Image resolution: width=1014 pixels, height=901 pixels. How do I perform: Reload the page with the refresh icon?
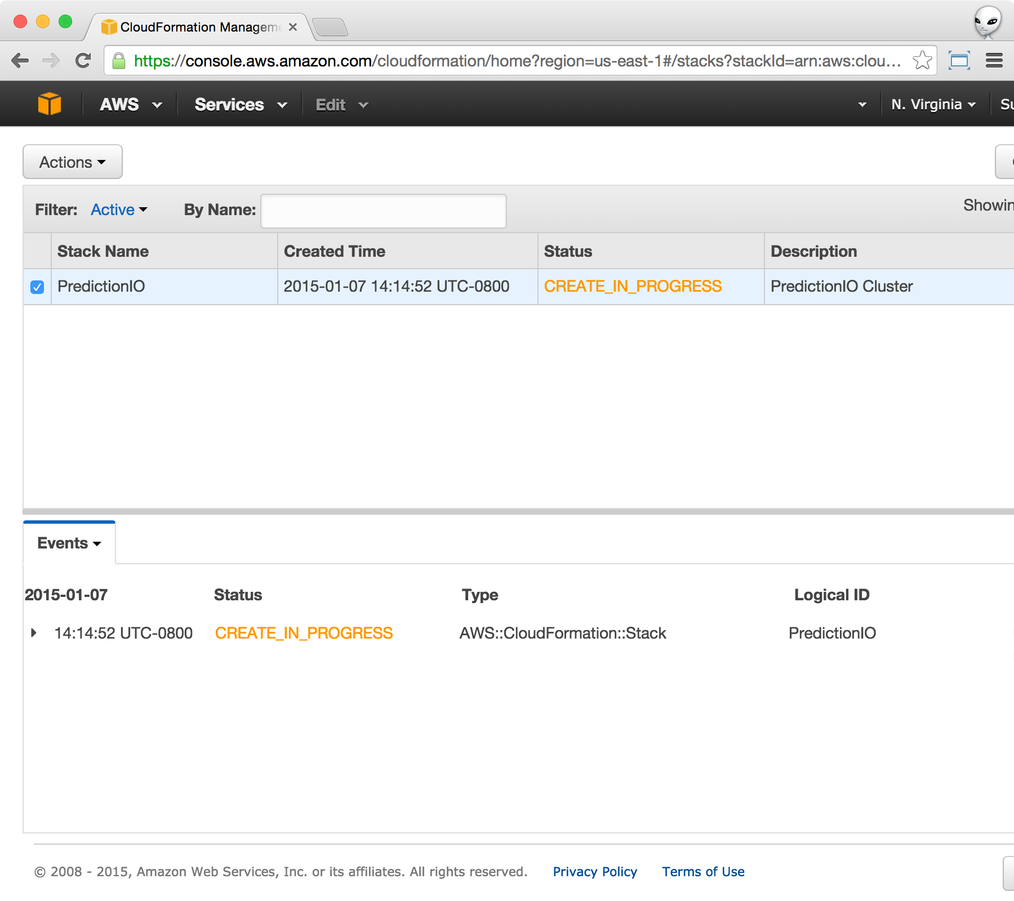(83, 61)
